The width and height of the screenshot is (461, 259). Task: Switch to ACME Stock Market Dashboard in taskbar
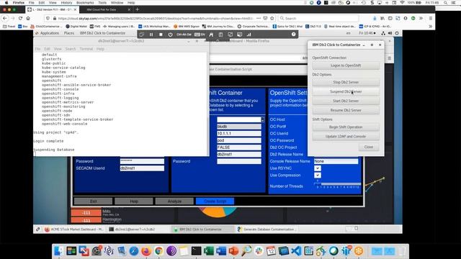(x=73, y=229)
